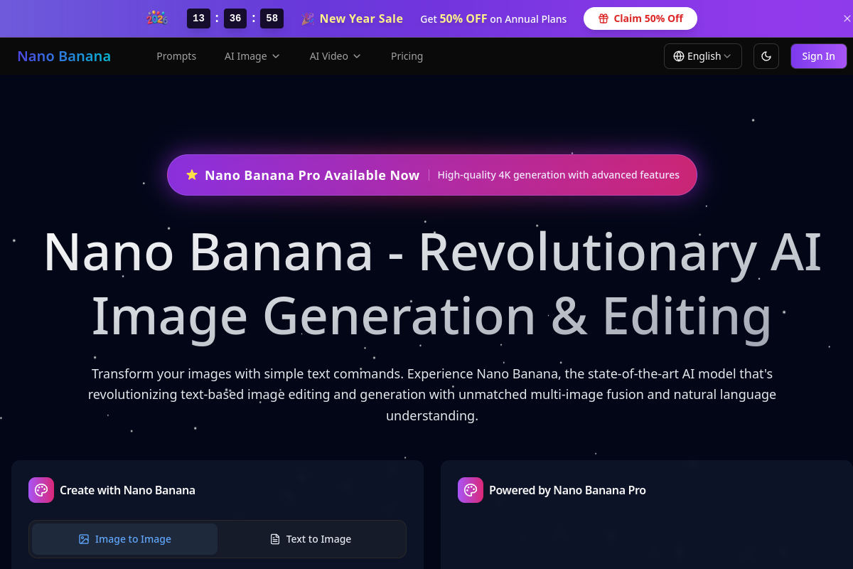
Task: Click the palette icon in Create with Nano Banana
Action: pos(41,490)
